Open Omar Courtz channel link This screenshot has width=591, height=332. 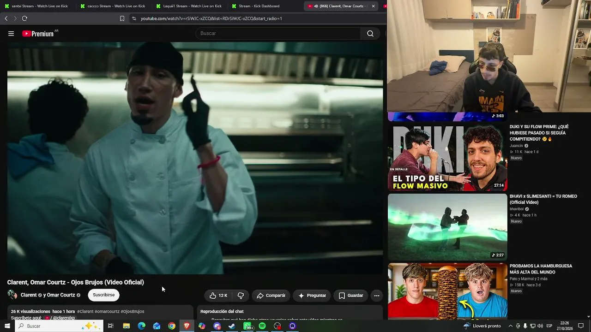pos(61,295)
